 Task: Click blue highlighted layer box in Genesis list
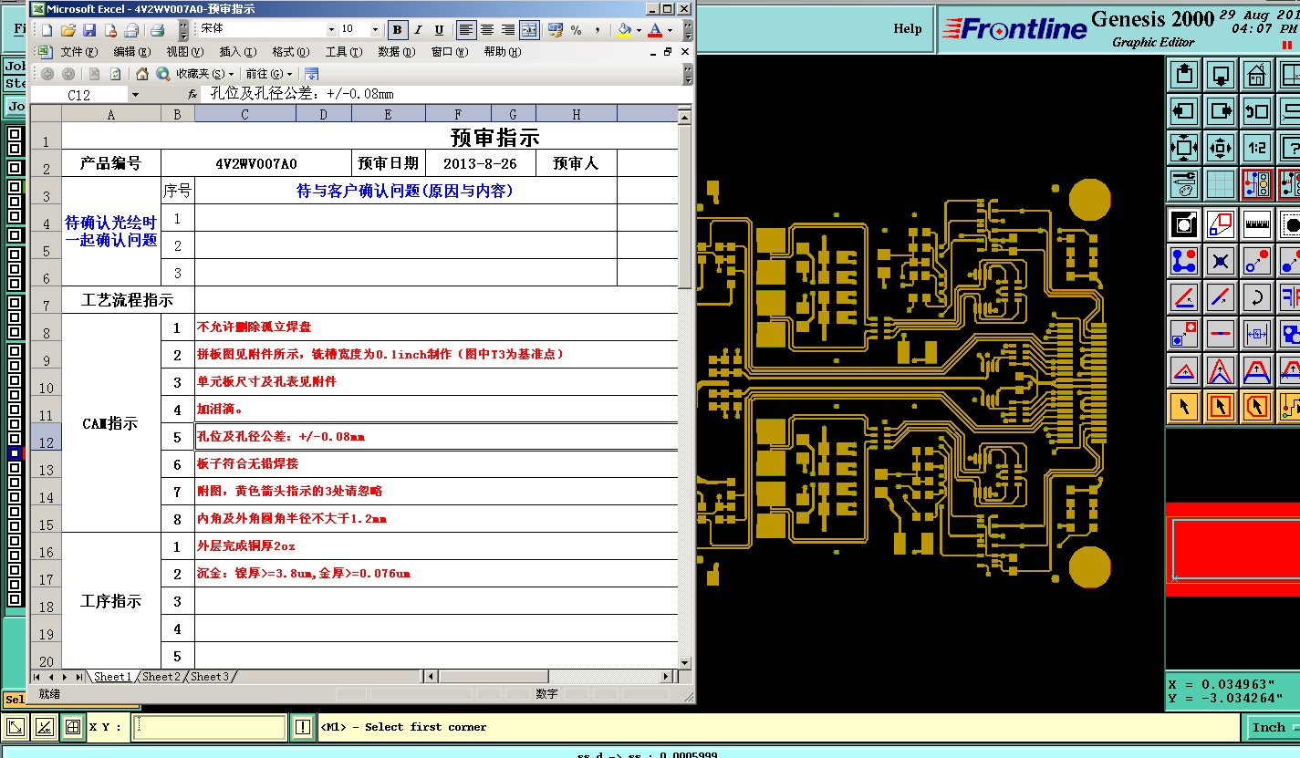click(x=15, y=452)
